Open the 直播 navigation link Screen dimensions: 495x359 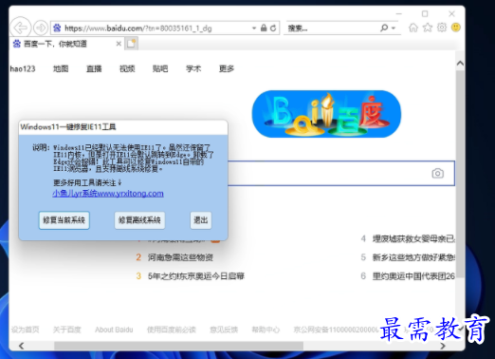point(94,68)
